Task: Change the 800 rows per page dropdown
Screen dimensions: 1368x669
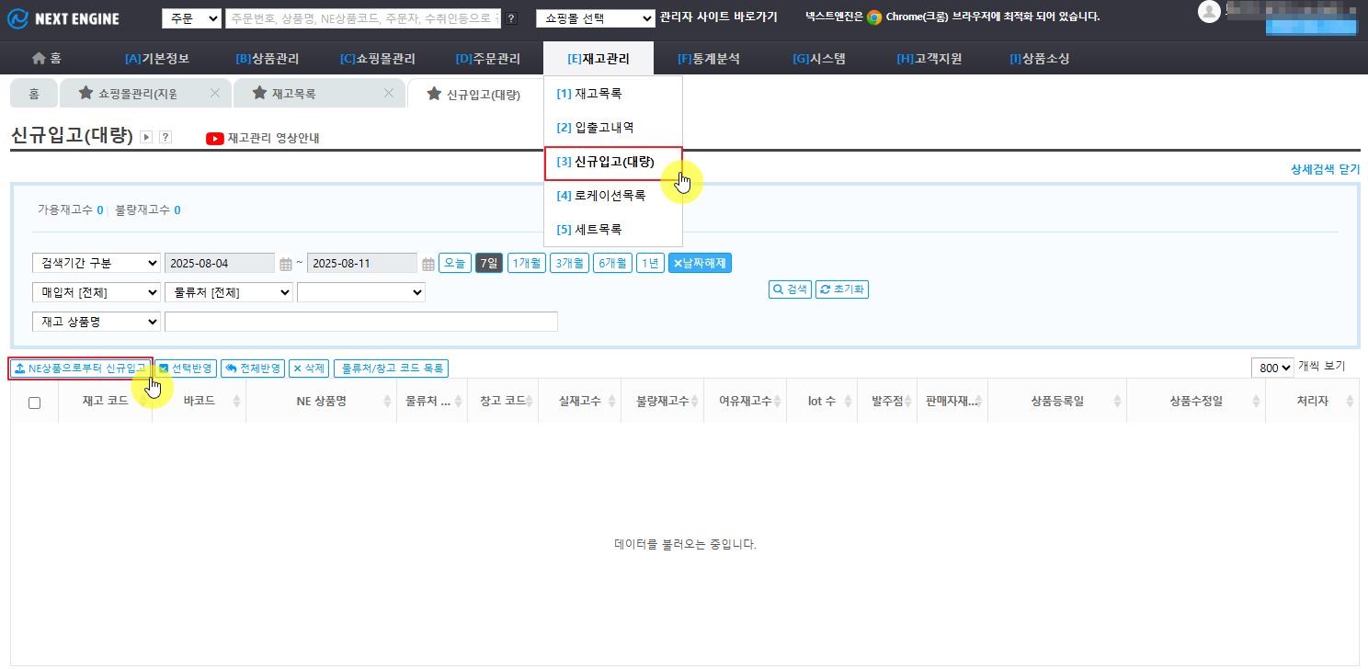Action: 1272,368
